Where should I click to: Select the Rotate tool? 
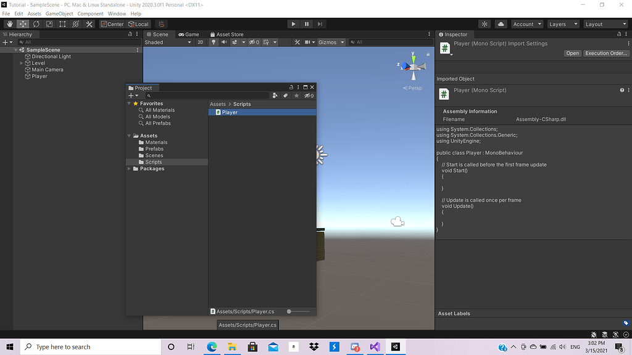pos(36,24)
